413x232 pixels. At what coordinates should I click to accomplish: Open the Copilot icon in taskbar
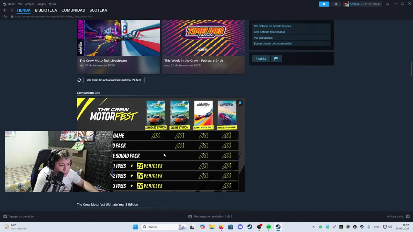tap(202, 227)
